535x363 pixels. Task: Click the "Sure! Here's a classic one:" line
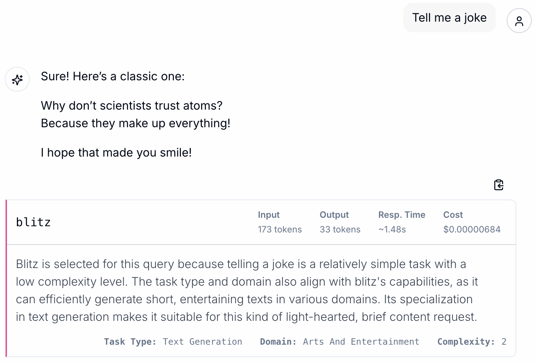pos(113,76)
